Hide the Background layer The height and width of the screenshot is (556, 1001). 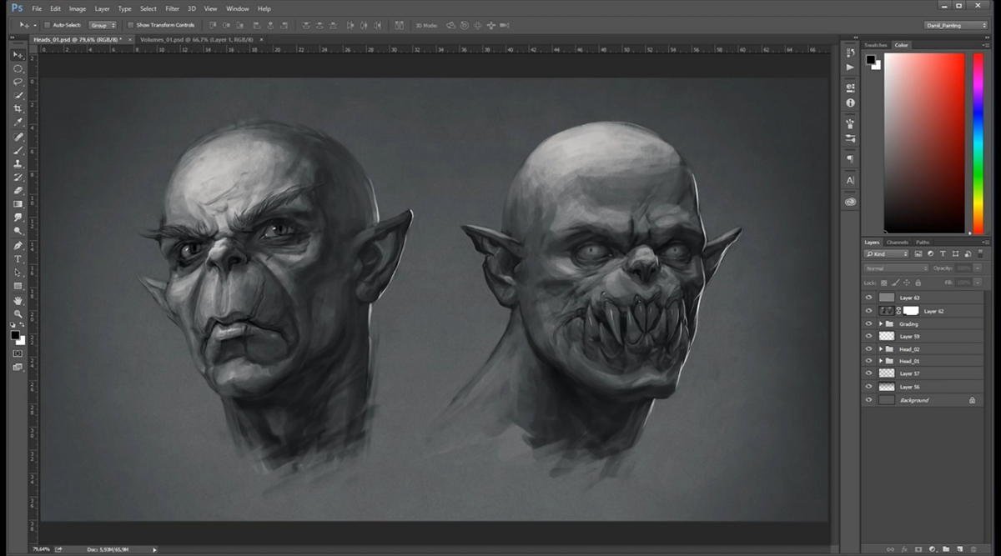(x=868, y=400)
